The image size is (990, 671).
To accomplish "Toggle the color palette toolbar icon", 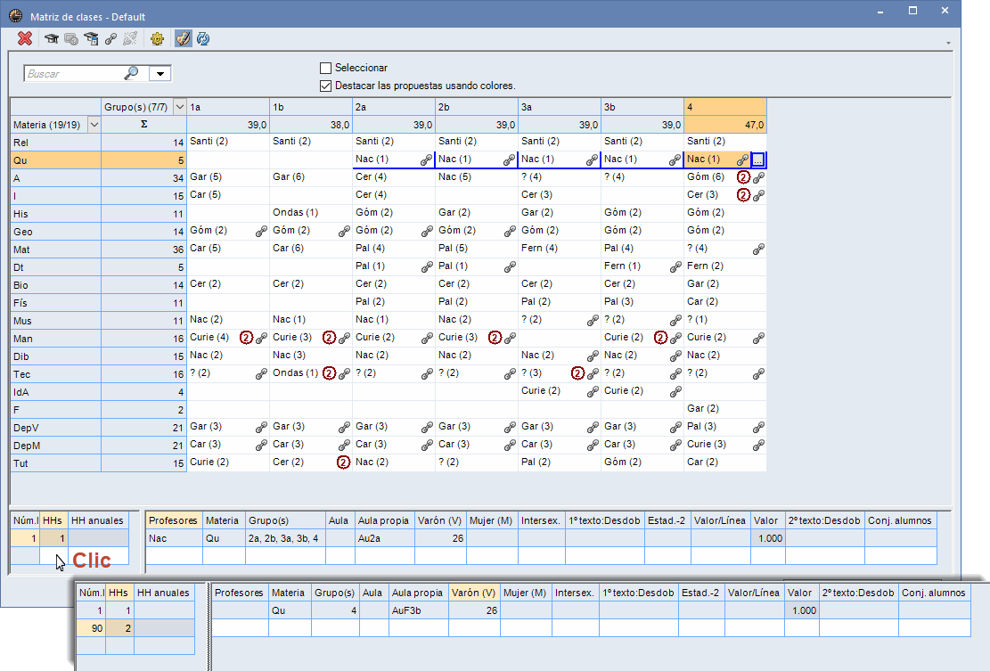I will pos(183,39).
